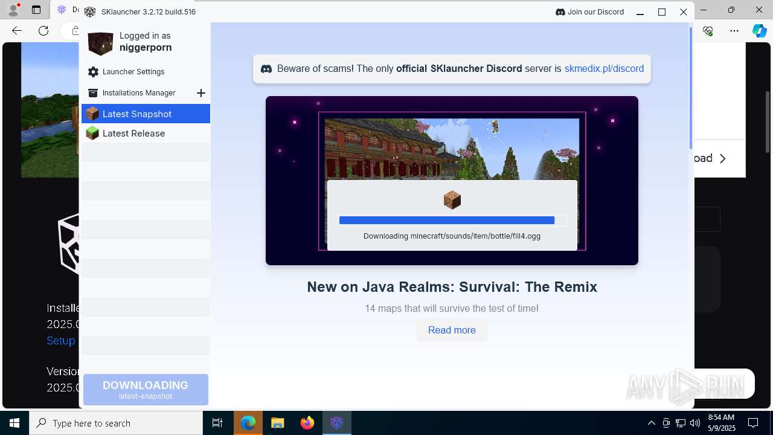
Task: Open Copilot icon in browser
Action: [x=759, y=31]
